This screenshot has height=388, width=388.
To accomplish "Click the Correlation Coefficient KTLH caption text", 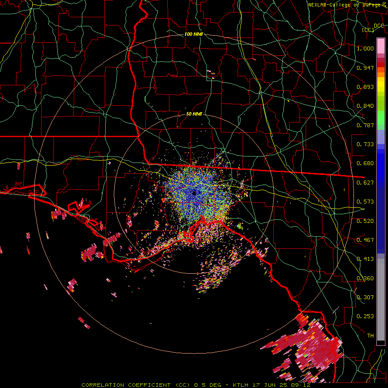I will pos(196,385).
